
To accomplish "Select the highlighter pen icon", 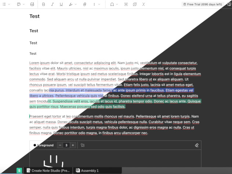I will click(x=71, y=4).
